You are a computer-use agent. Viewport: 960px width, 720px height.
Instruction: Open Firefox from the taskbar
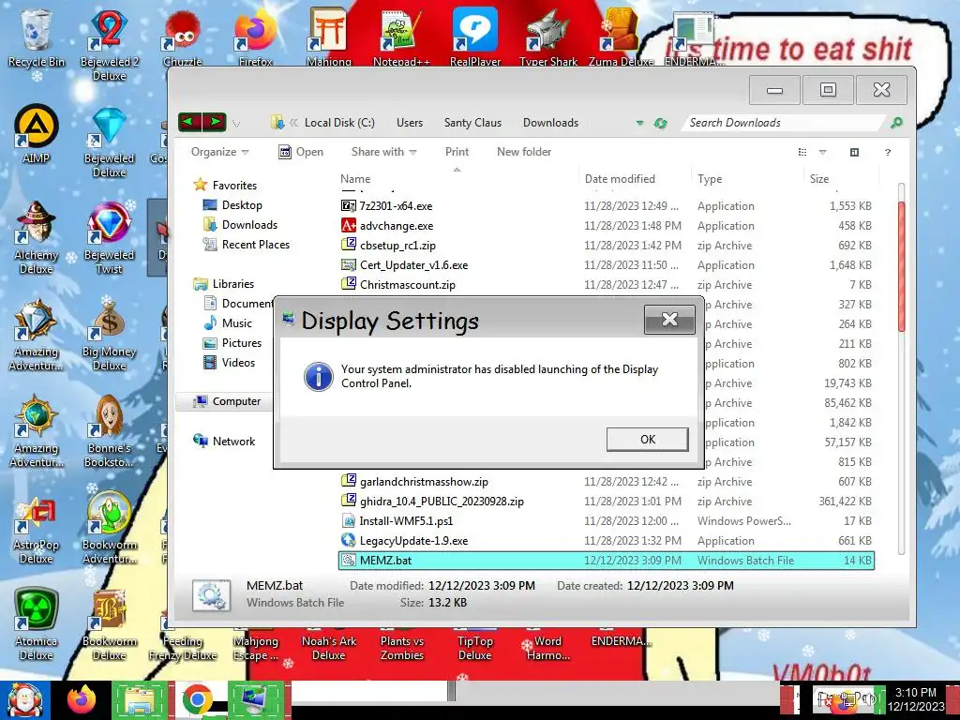(x=82, y=699)
